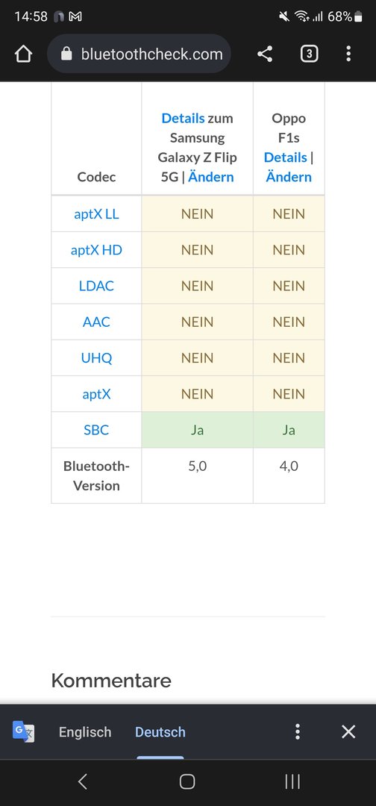Open the LDAC codec link

tap(96, 286)
